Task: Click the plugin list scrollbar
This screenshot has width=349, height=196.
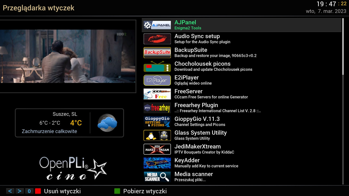Action: tap(343, 101)
